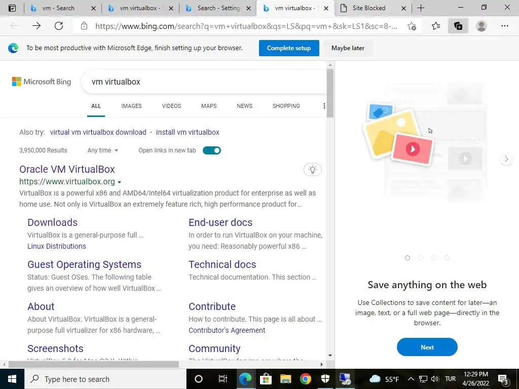The width and height of the screenshot is (519, 389).
Task: Open Task View on taskbar
Action: coord(223,379)
